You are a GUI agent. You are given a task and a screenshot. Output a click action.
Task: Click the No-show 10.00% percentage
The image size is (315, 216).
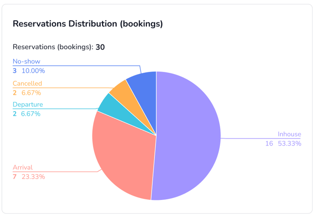point(33,70)
